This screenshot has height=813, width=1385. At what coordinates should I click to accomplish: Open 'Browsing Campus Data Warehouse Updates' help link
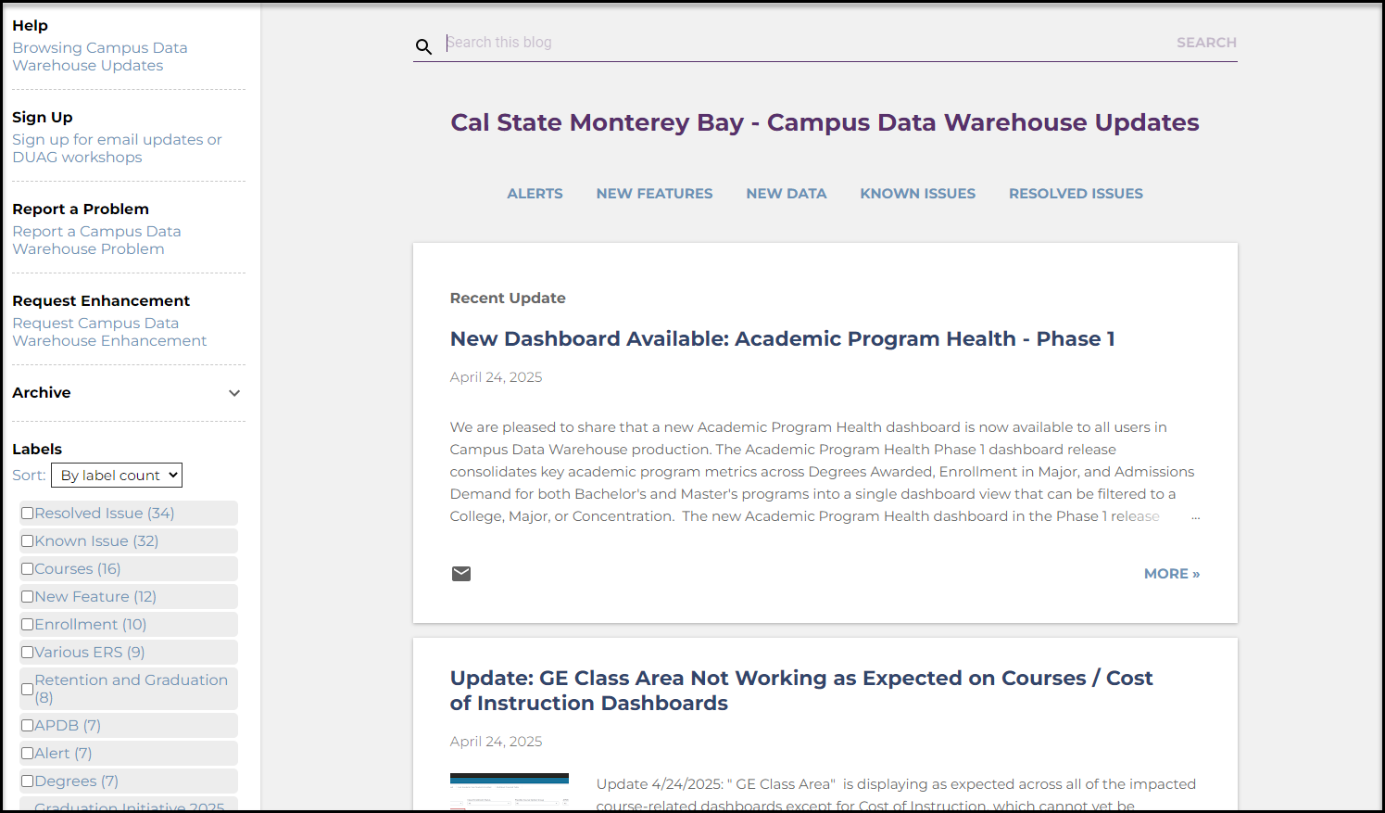pos(100,57)
